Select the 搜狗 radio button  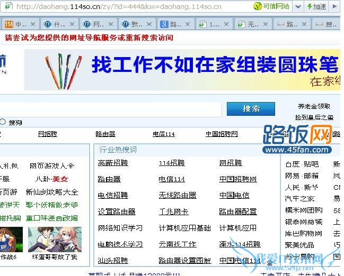click(3, 122)
